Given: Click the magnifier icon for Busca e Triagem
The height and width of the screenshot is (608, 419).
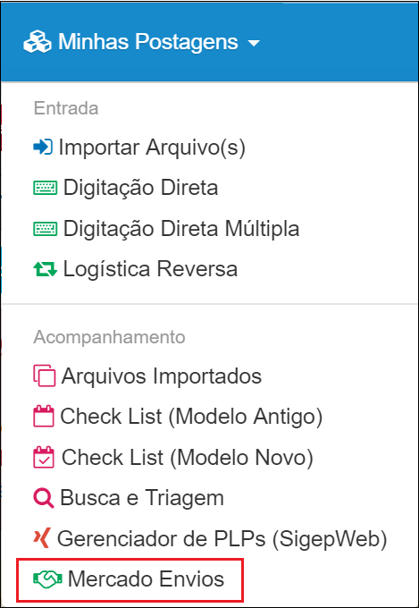Looking at the screenshot, I should (44, 498).
